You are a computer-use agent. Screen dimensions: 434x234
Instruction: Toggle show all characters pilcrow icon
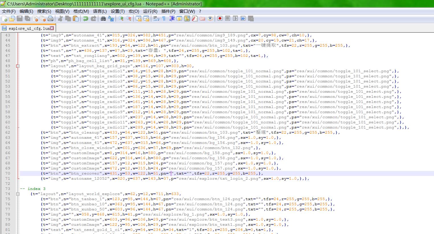(164, 19)
